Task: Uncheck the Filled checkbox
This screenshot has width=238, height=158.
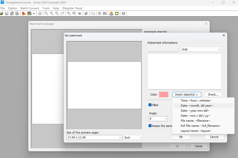Action: point(150,105)
